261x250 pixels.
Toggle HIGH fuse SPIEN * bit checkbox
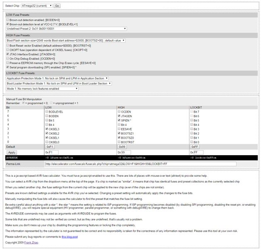point(119,120)
